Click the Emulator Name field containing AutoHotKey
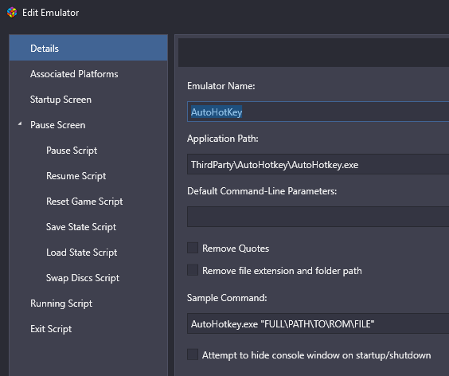The image size is (449, 376). 318,112
